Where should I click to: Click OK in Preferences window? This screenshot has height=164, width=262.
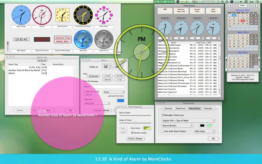[213, 138]
